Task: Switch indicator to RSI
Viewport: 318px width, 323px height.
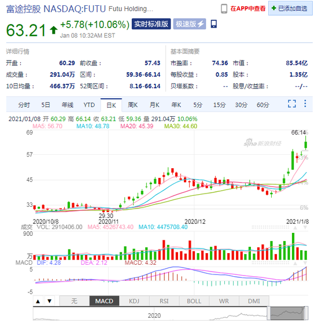Action: click(x=164, y=301)
